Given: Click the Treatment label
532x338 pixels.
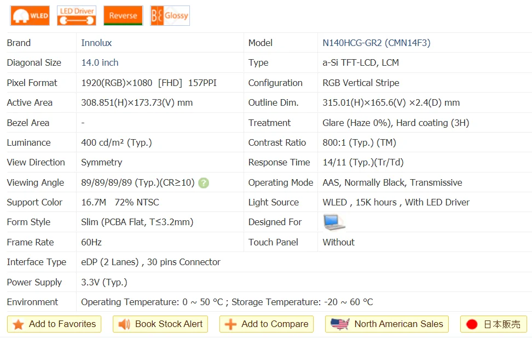Looking at the screenshot, I should (x=269, y=123).
